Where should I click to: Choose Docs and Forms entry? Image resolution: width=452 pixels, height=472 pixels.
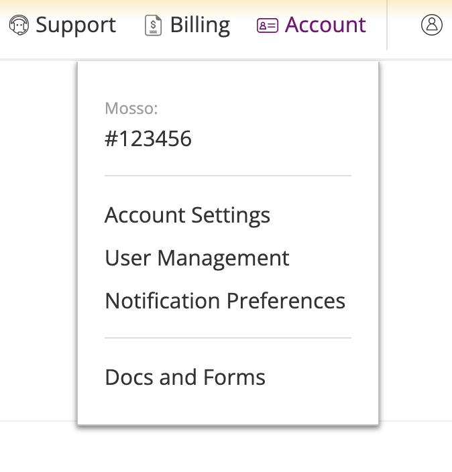pos(185,377)
